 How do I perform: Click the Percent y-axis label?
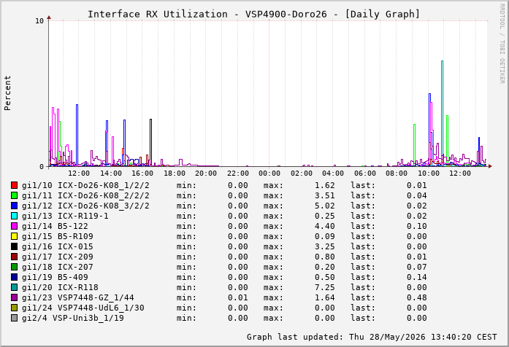pos(7,93)
